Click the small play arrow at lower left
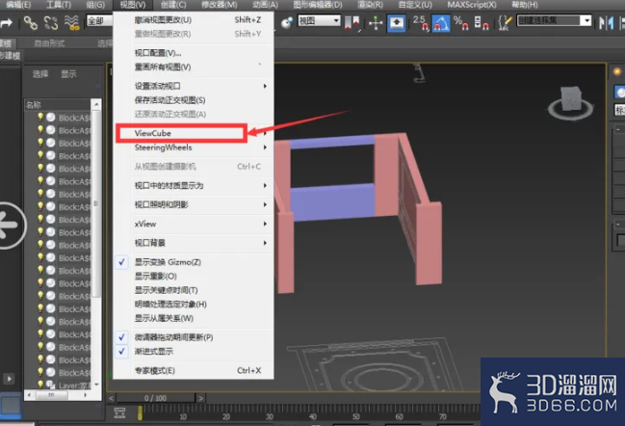The width and height of the screenshot is (625, 426). coord(9,378)
